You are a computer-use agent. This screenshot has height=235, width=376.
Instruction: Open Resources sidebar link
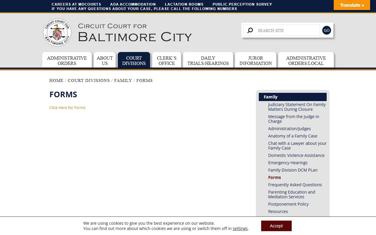278,211
